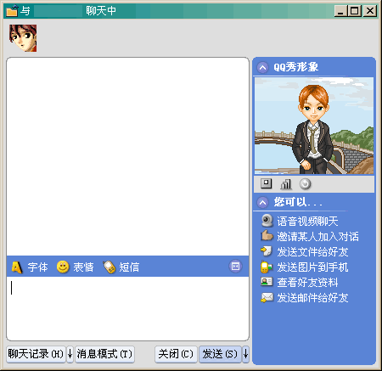Click the webcam icon for 语音视频聊天
The height and width of the screenshot is (371, 382).
(x=267, y=221)
